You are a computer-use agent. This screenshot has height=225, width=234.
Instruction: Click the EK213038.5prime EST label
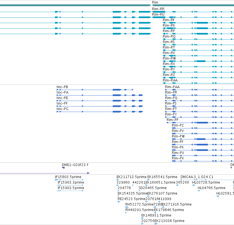(169, 221)
